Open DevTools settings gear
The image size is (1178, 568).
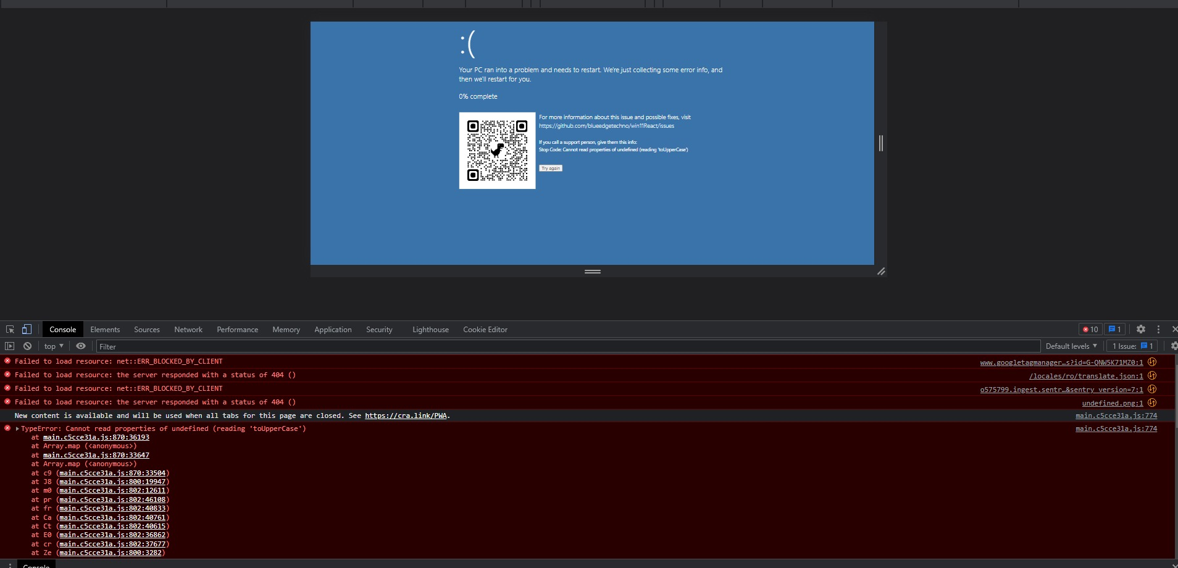point(1142,329)
